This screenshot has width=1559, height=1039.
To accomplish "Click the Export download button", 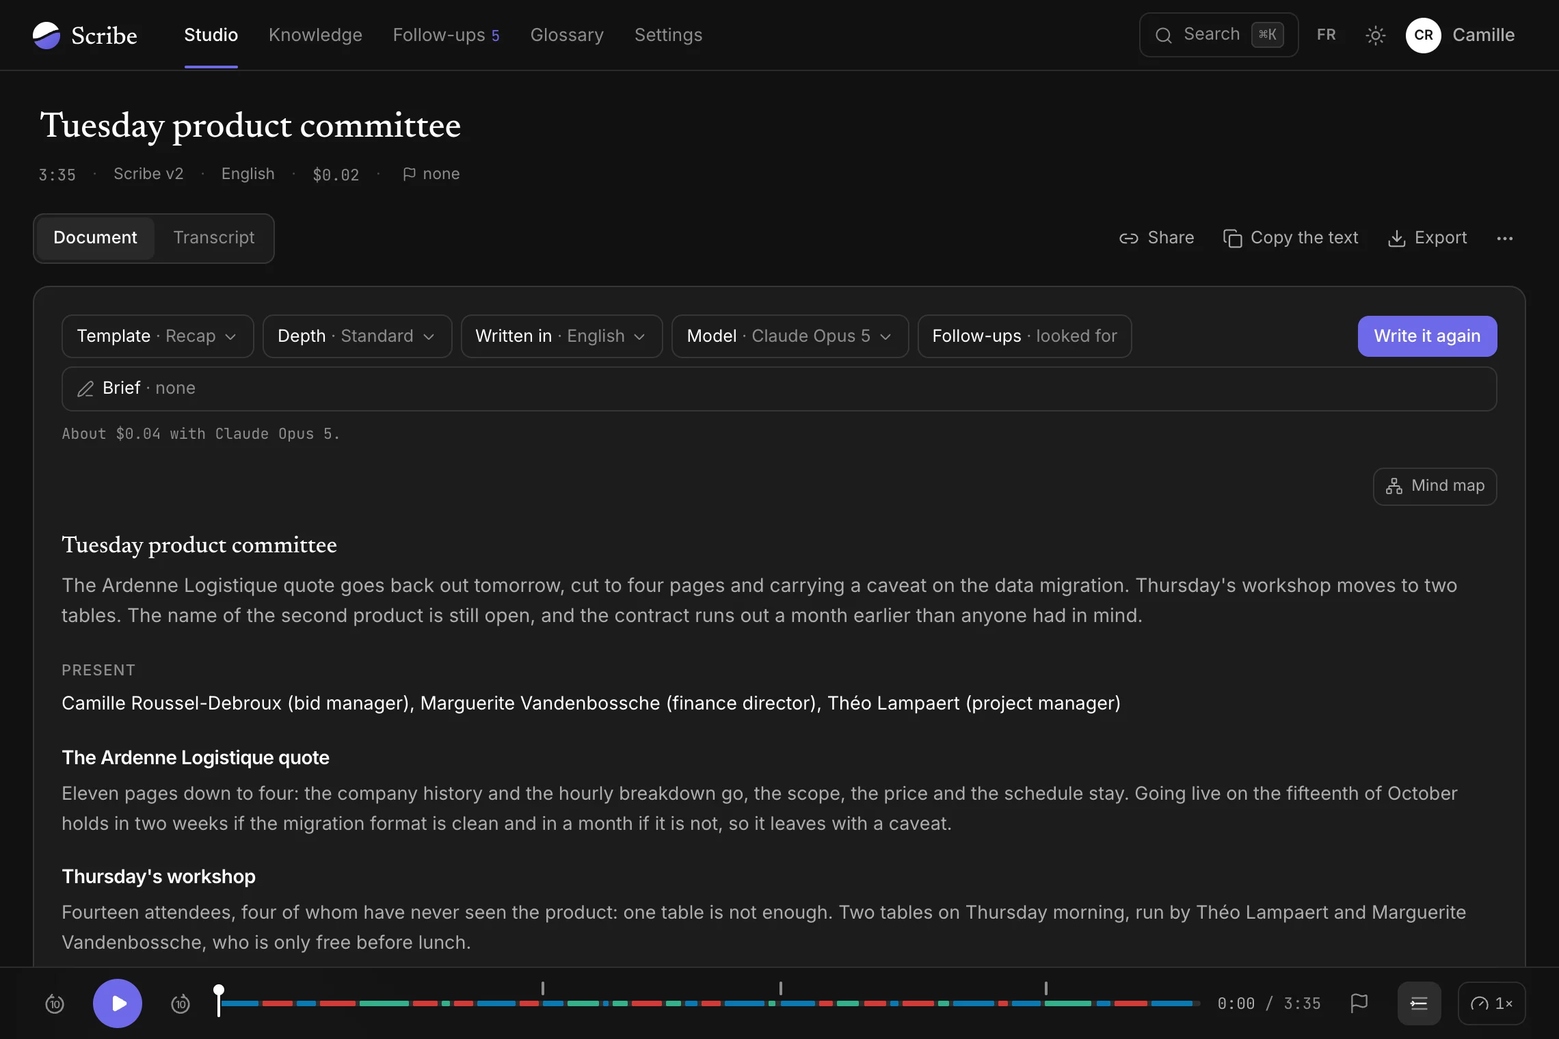I will (x=1428, y=238).
